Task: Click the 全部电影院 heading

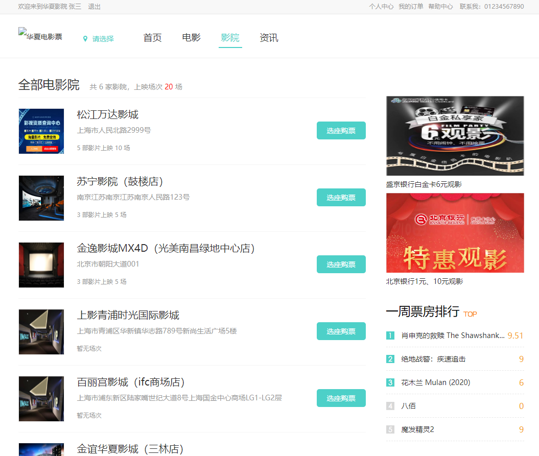Action: tap(49, 85)
